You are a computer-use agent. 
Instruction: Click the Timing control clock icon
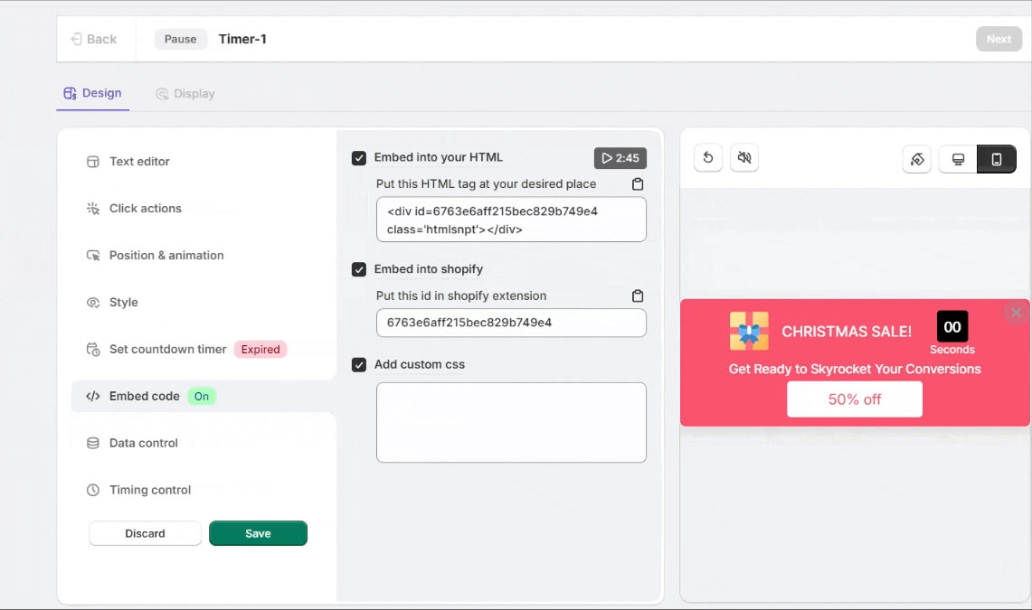point(93,490)
